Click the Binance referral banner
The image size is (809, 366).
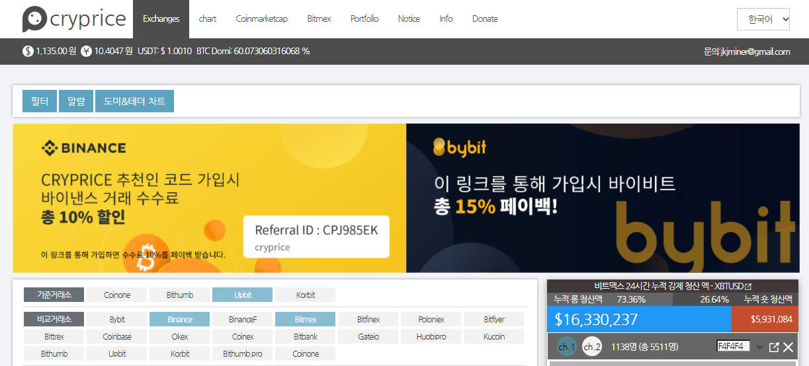pos(209,198)
